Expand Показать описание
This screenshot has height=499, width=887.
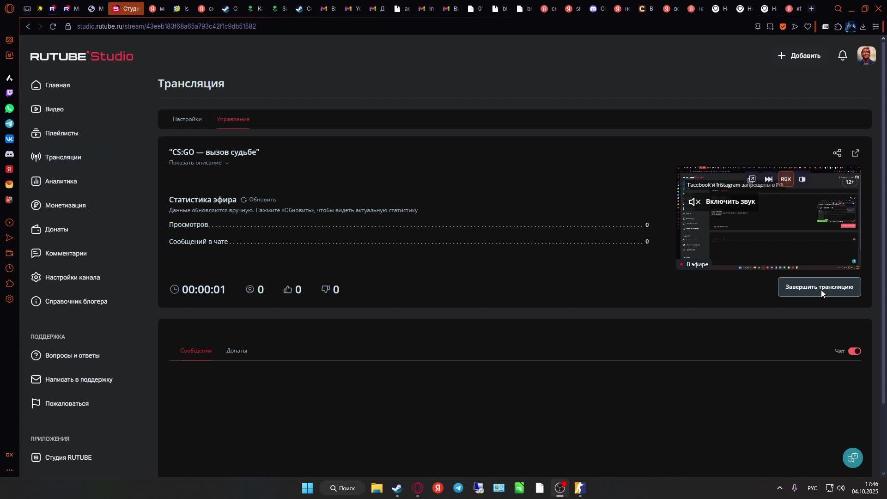[x=199, y=163]
